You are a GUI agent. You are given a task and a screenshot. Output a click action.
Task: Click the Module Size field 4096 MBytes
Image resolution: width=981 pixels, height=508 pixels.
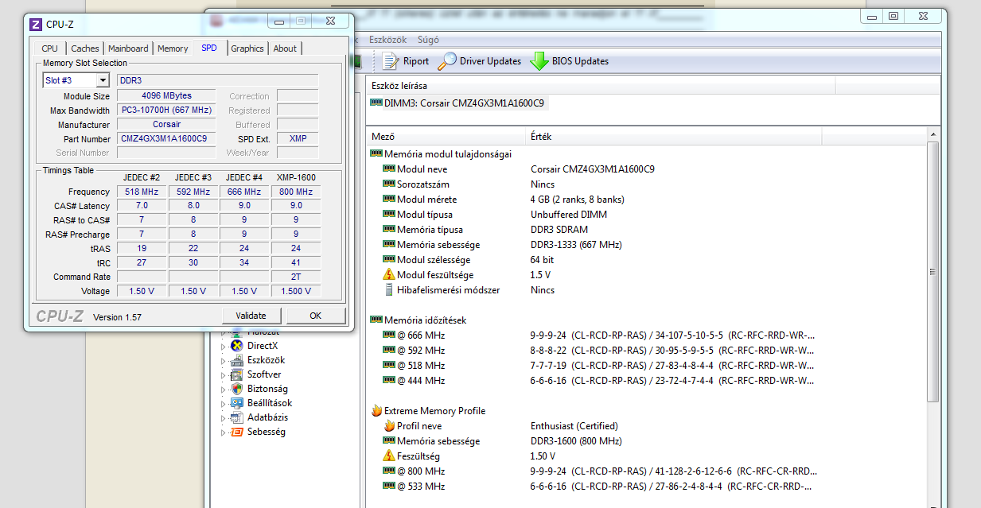click(166, 95)
